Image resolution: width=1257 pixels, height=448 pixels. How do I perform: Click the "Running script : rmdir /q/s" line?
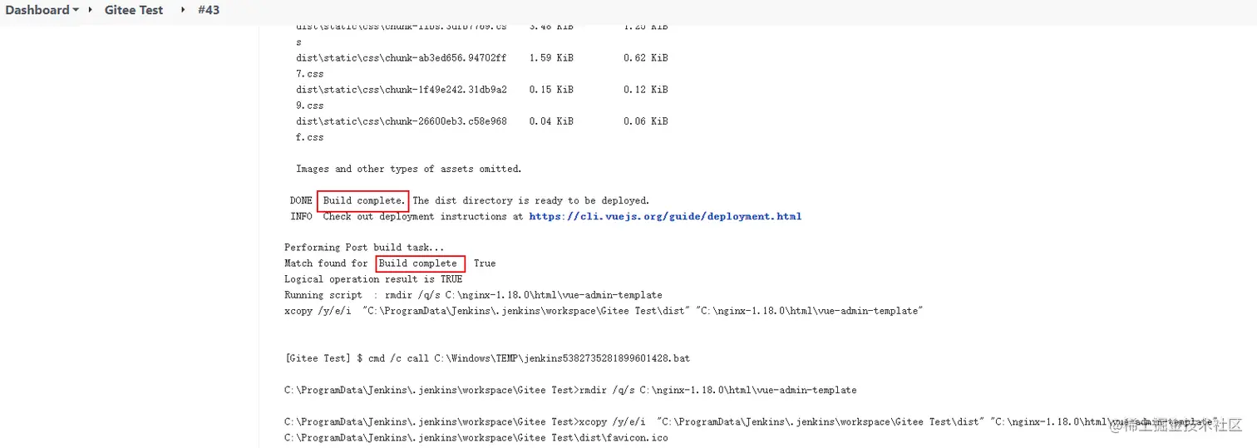[x=473, y=295]
